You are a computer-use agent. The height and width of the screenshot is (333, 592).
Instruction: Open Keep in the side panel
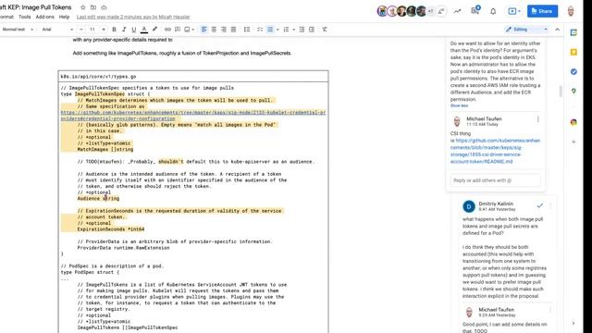coord(573,52)
